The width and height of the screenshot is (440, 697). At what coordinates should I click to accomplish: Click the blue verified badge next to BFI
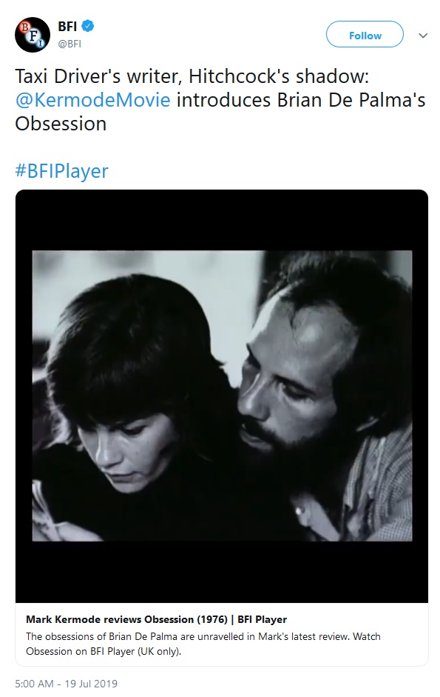click(x=88, y=26)
